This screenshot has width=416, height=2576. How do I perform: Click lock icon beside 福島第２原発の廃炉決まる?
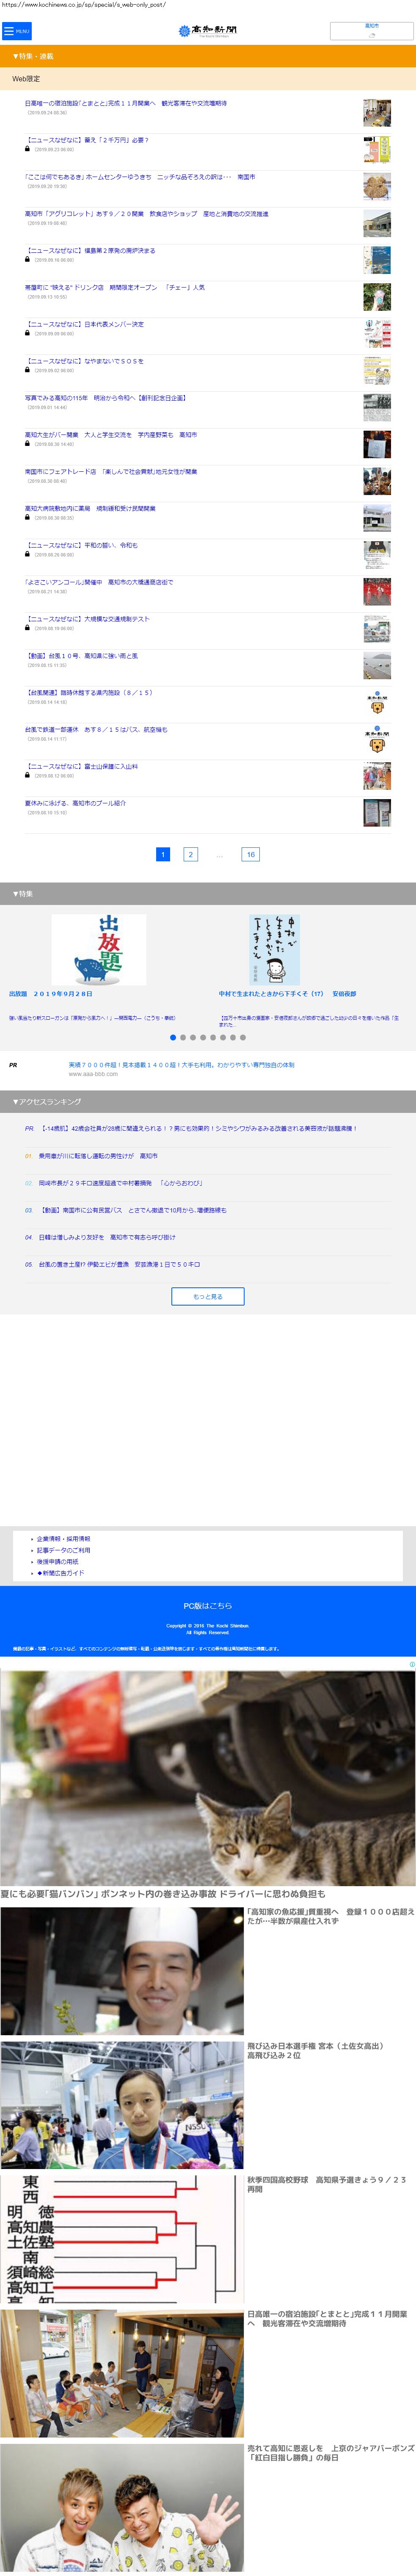(x=28, y=259)
